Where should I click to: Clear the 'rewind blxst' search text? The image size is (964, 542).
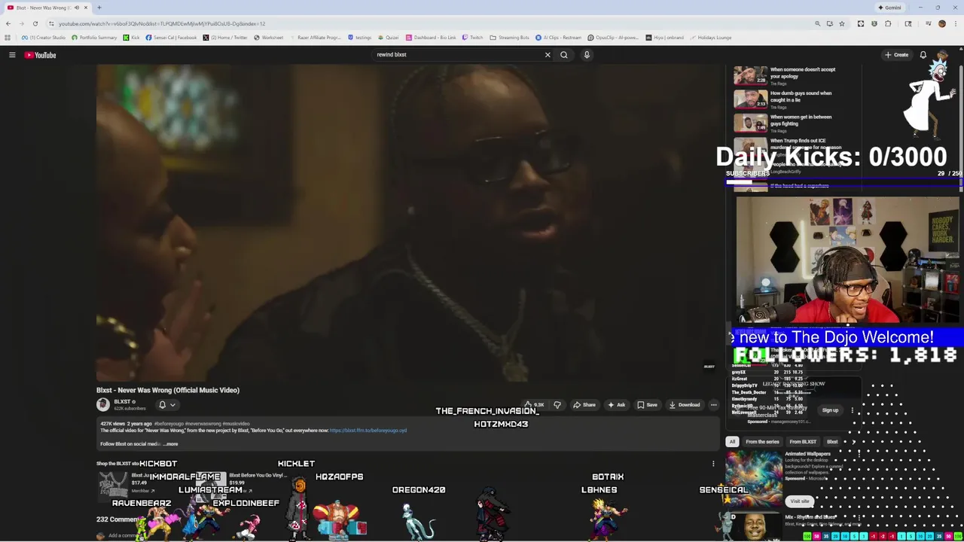click(x=548, y=55)
